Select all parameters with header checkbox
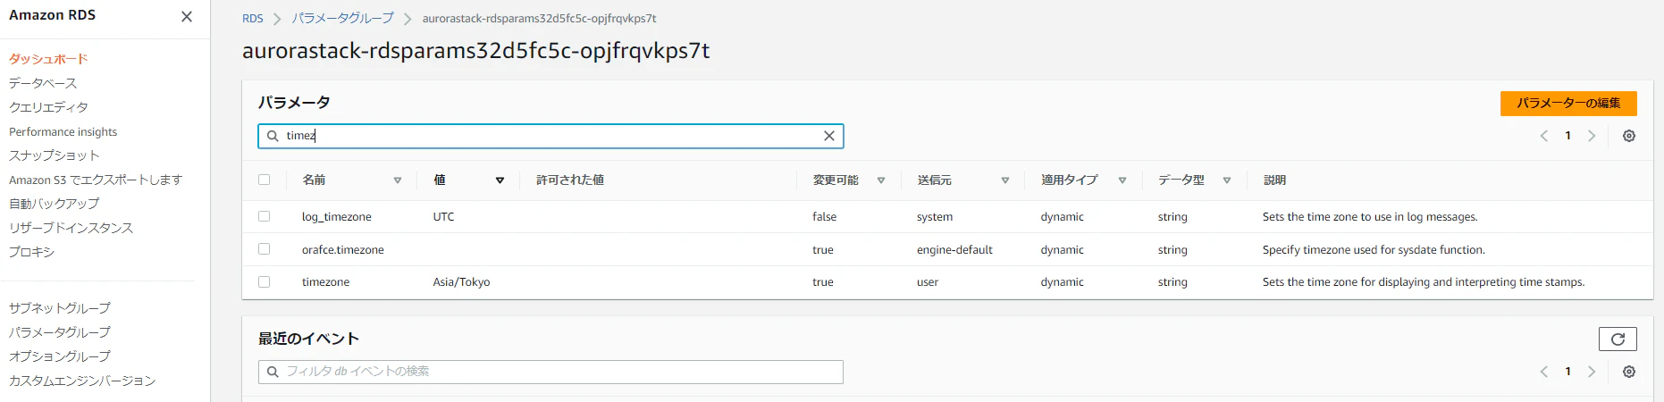The height and width of the screenshot is (402, 1664). pos(264,180)
